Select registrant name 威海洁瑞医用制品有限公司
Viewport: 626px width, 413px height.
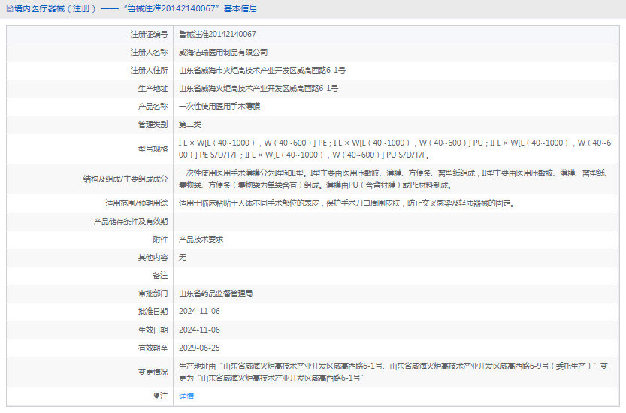click(x=223, y=53)
